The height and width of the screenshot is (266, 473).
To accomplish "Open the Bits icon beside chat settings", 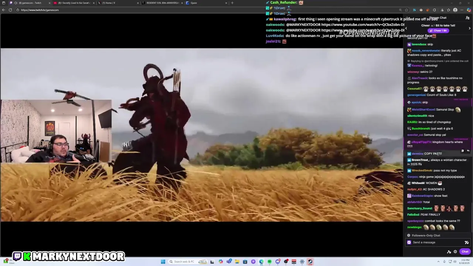I will [449, 252].
